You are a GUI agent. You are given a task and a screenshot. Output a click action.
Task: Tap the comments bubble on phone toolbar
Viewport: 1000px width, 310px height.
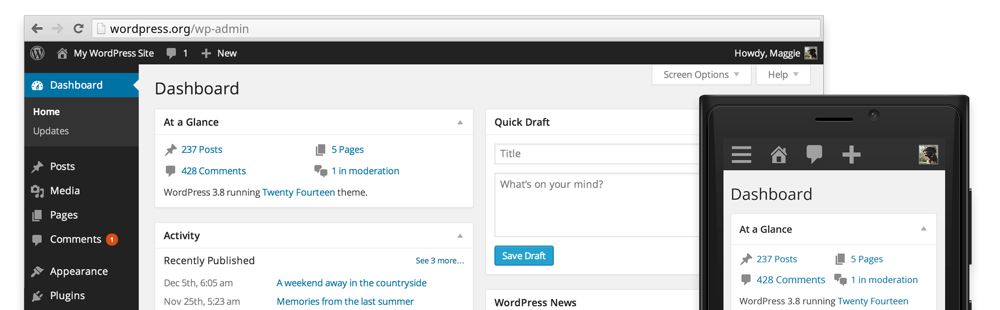coord(814,155)
